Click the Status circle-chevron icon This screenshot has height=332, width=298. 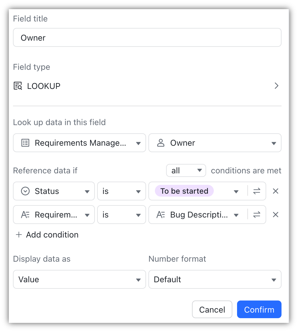(x=25, y=191)
